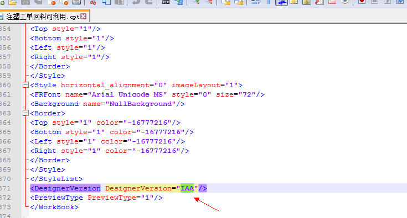Print the current document
This screenshot has height=218, width=407.
(x=76, y=2)
